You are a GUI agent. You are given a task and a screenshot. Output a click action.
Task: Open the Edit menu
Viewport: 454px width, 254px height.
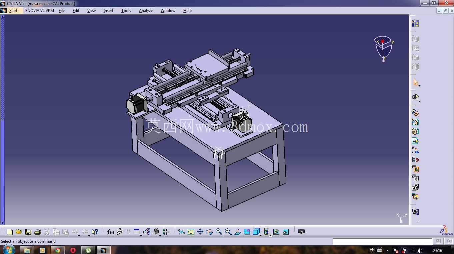[x=76, y=11]
